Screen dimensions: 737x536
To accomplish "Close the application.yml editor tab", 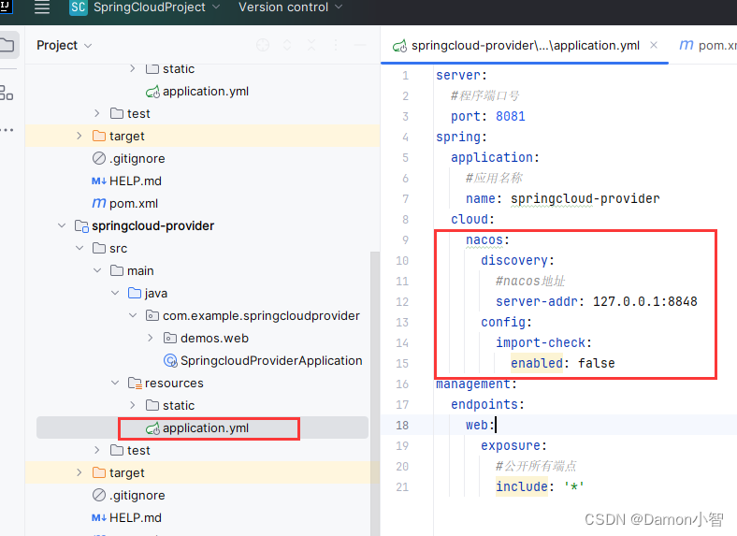I will 654,45.
